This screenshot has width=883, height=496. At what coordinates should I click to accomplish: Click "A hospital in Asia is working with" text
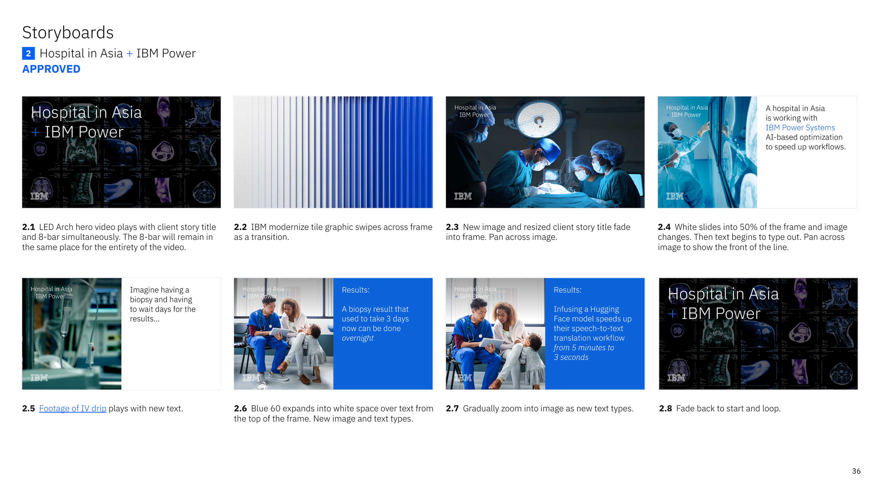coord(795,113)
